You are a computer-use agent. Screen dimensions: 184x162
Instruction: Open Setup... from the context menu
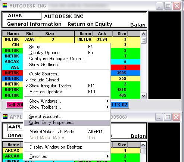coord(67,47)
